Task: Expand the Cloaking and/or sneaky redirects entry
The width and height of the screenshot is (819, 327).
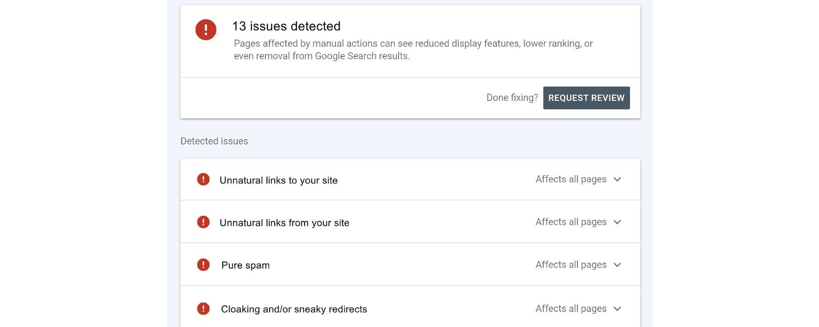Action: [617, 308]
